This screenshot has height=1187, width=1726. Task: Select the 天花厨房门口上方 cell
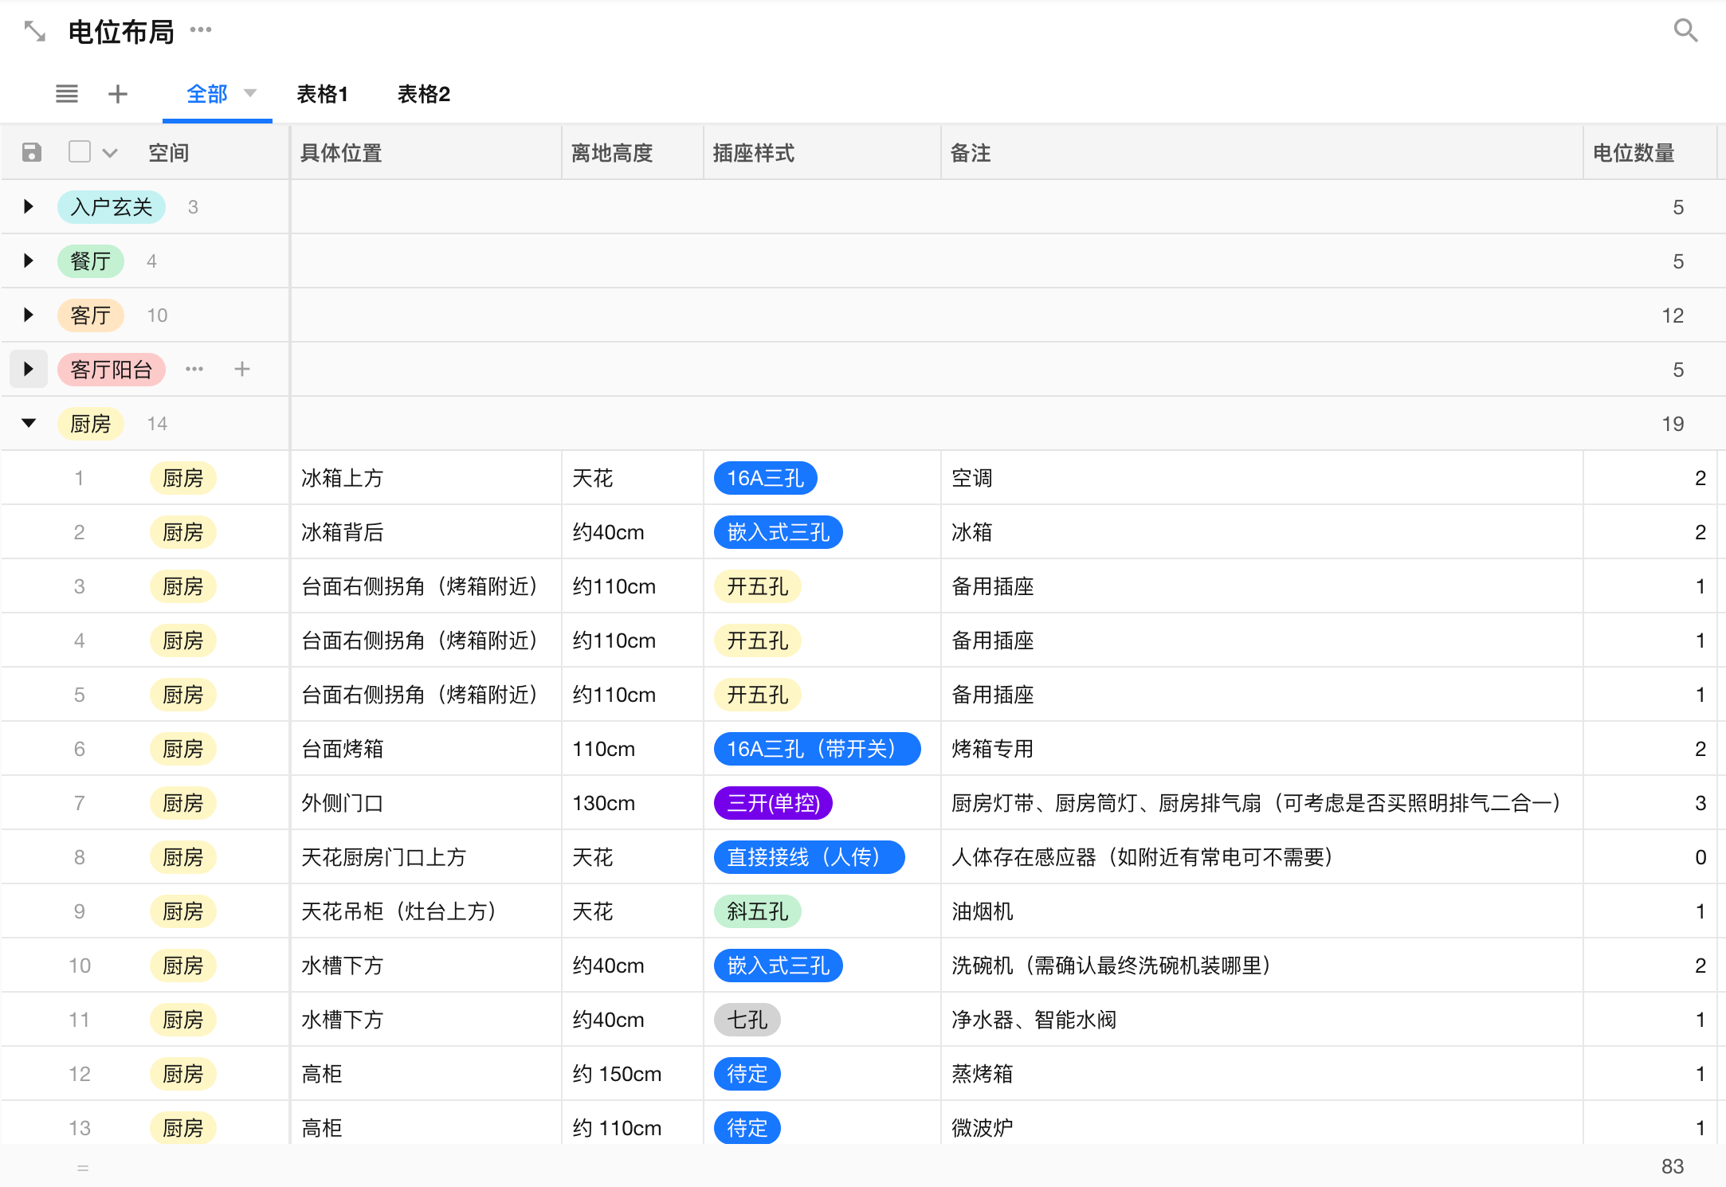426,857
